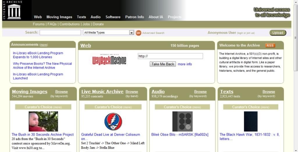Open the Audio section heading
The image size is (298, 152).
pyautogui.click(x=158, y=92)
